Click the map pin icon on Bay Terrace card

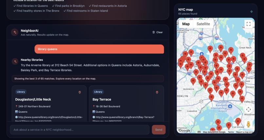tap(157, 92)
